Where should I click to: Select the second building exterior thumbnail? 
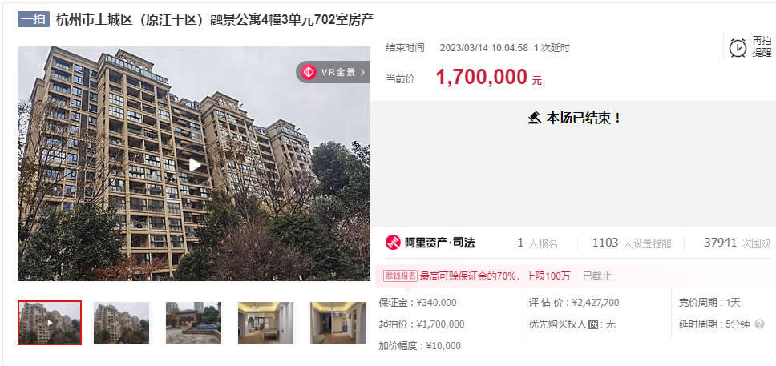pyautogui.click(x=121, y=323)
